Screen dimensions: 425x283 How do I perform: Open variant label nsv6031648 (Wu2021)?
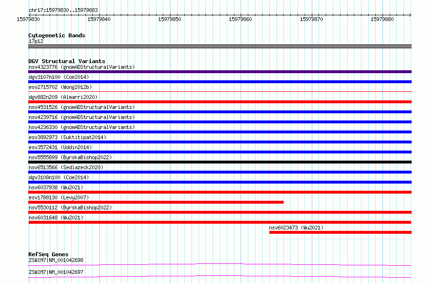56,218
